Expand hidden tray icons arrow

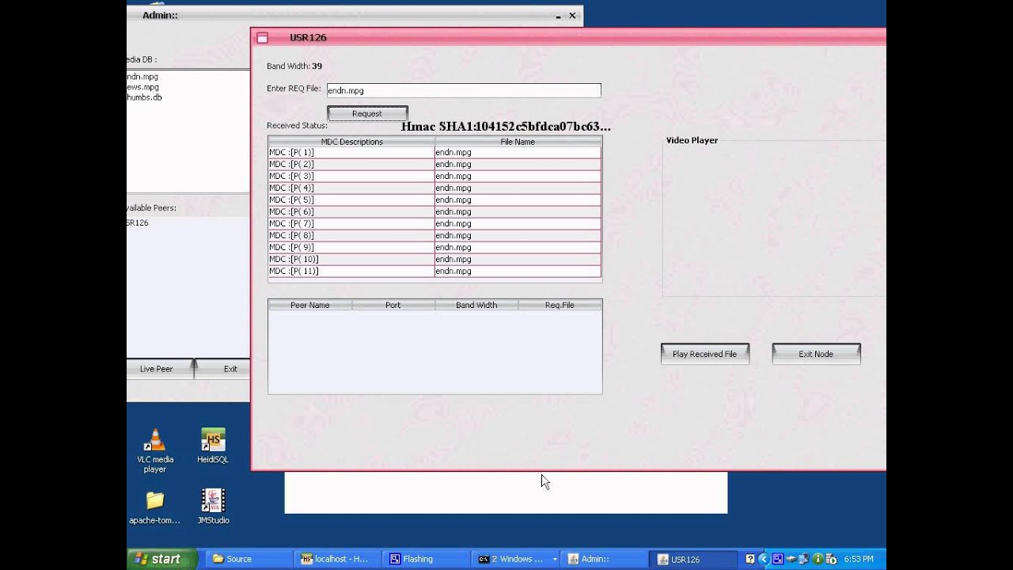point(764,559)
